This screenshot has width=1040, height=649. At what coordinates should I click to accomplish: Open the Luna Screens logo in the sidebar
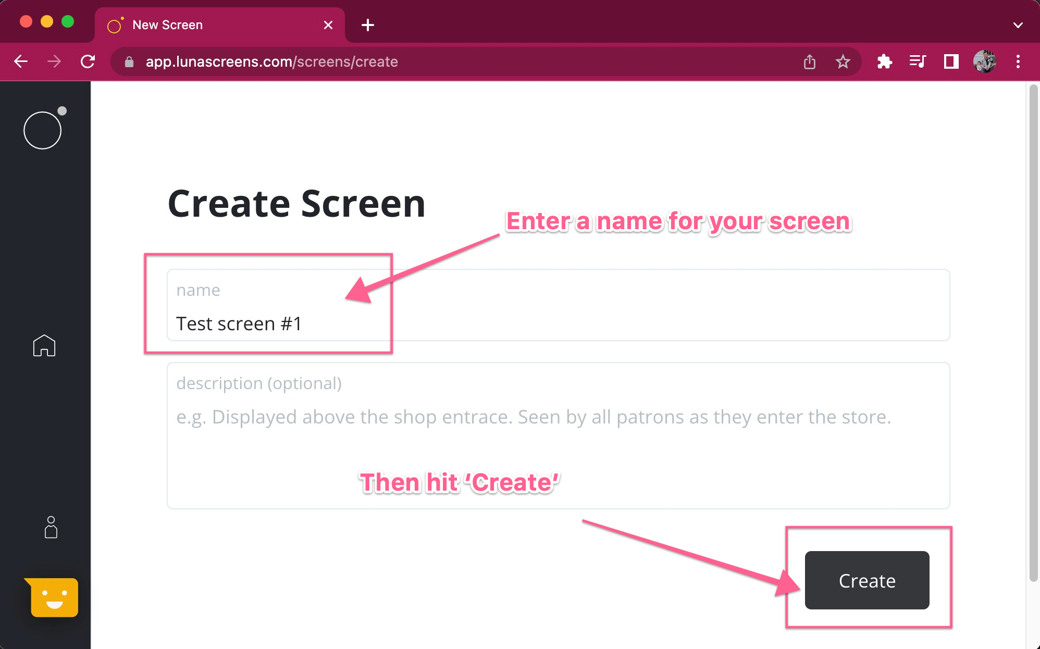(x=42, y=129)
